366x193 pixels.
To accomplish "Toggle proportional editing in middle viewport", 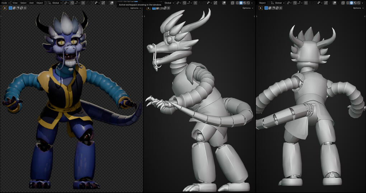I will [196, 3].
